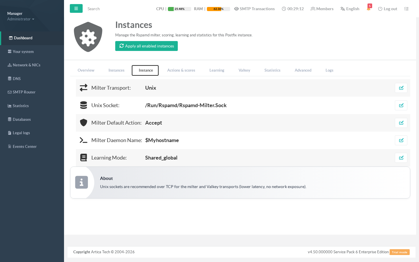Click the RAM usage progress bar
The width and height of the screenshot is (419, 262).
pos(218,9)
